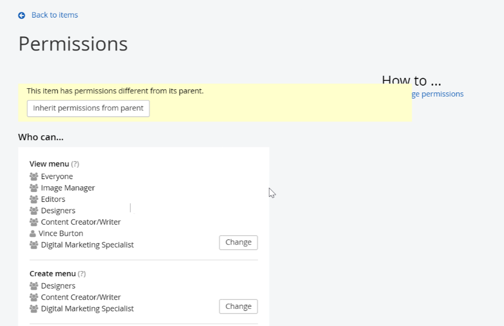Click Content Creator/Writer icon under Create menu
504x326 pixels.
[34, 297]
